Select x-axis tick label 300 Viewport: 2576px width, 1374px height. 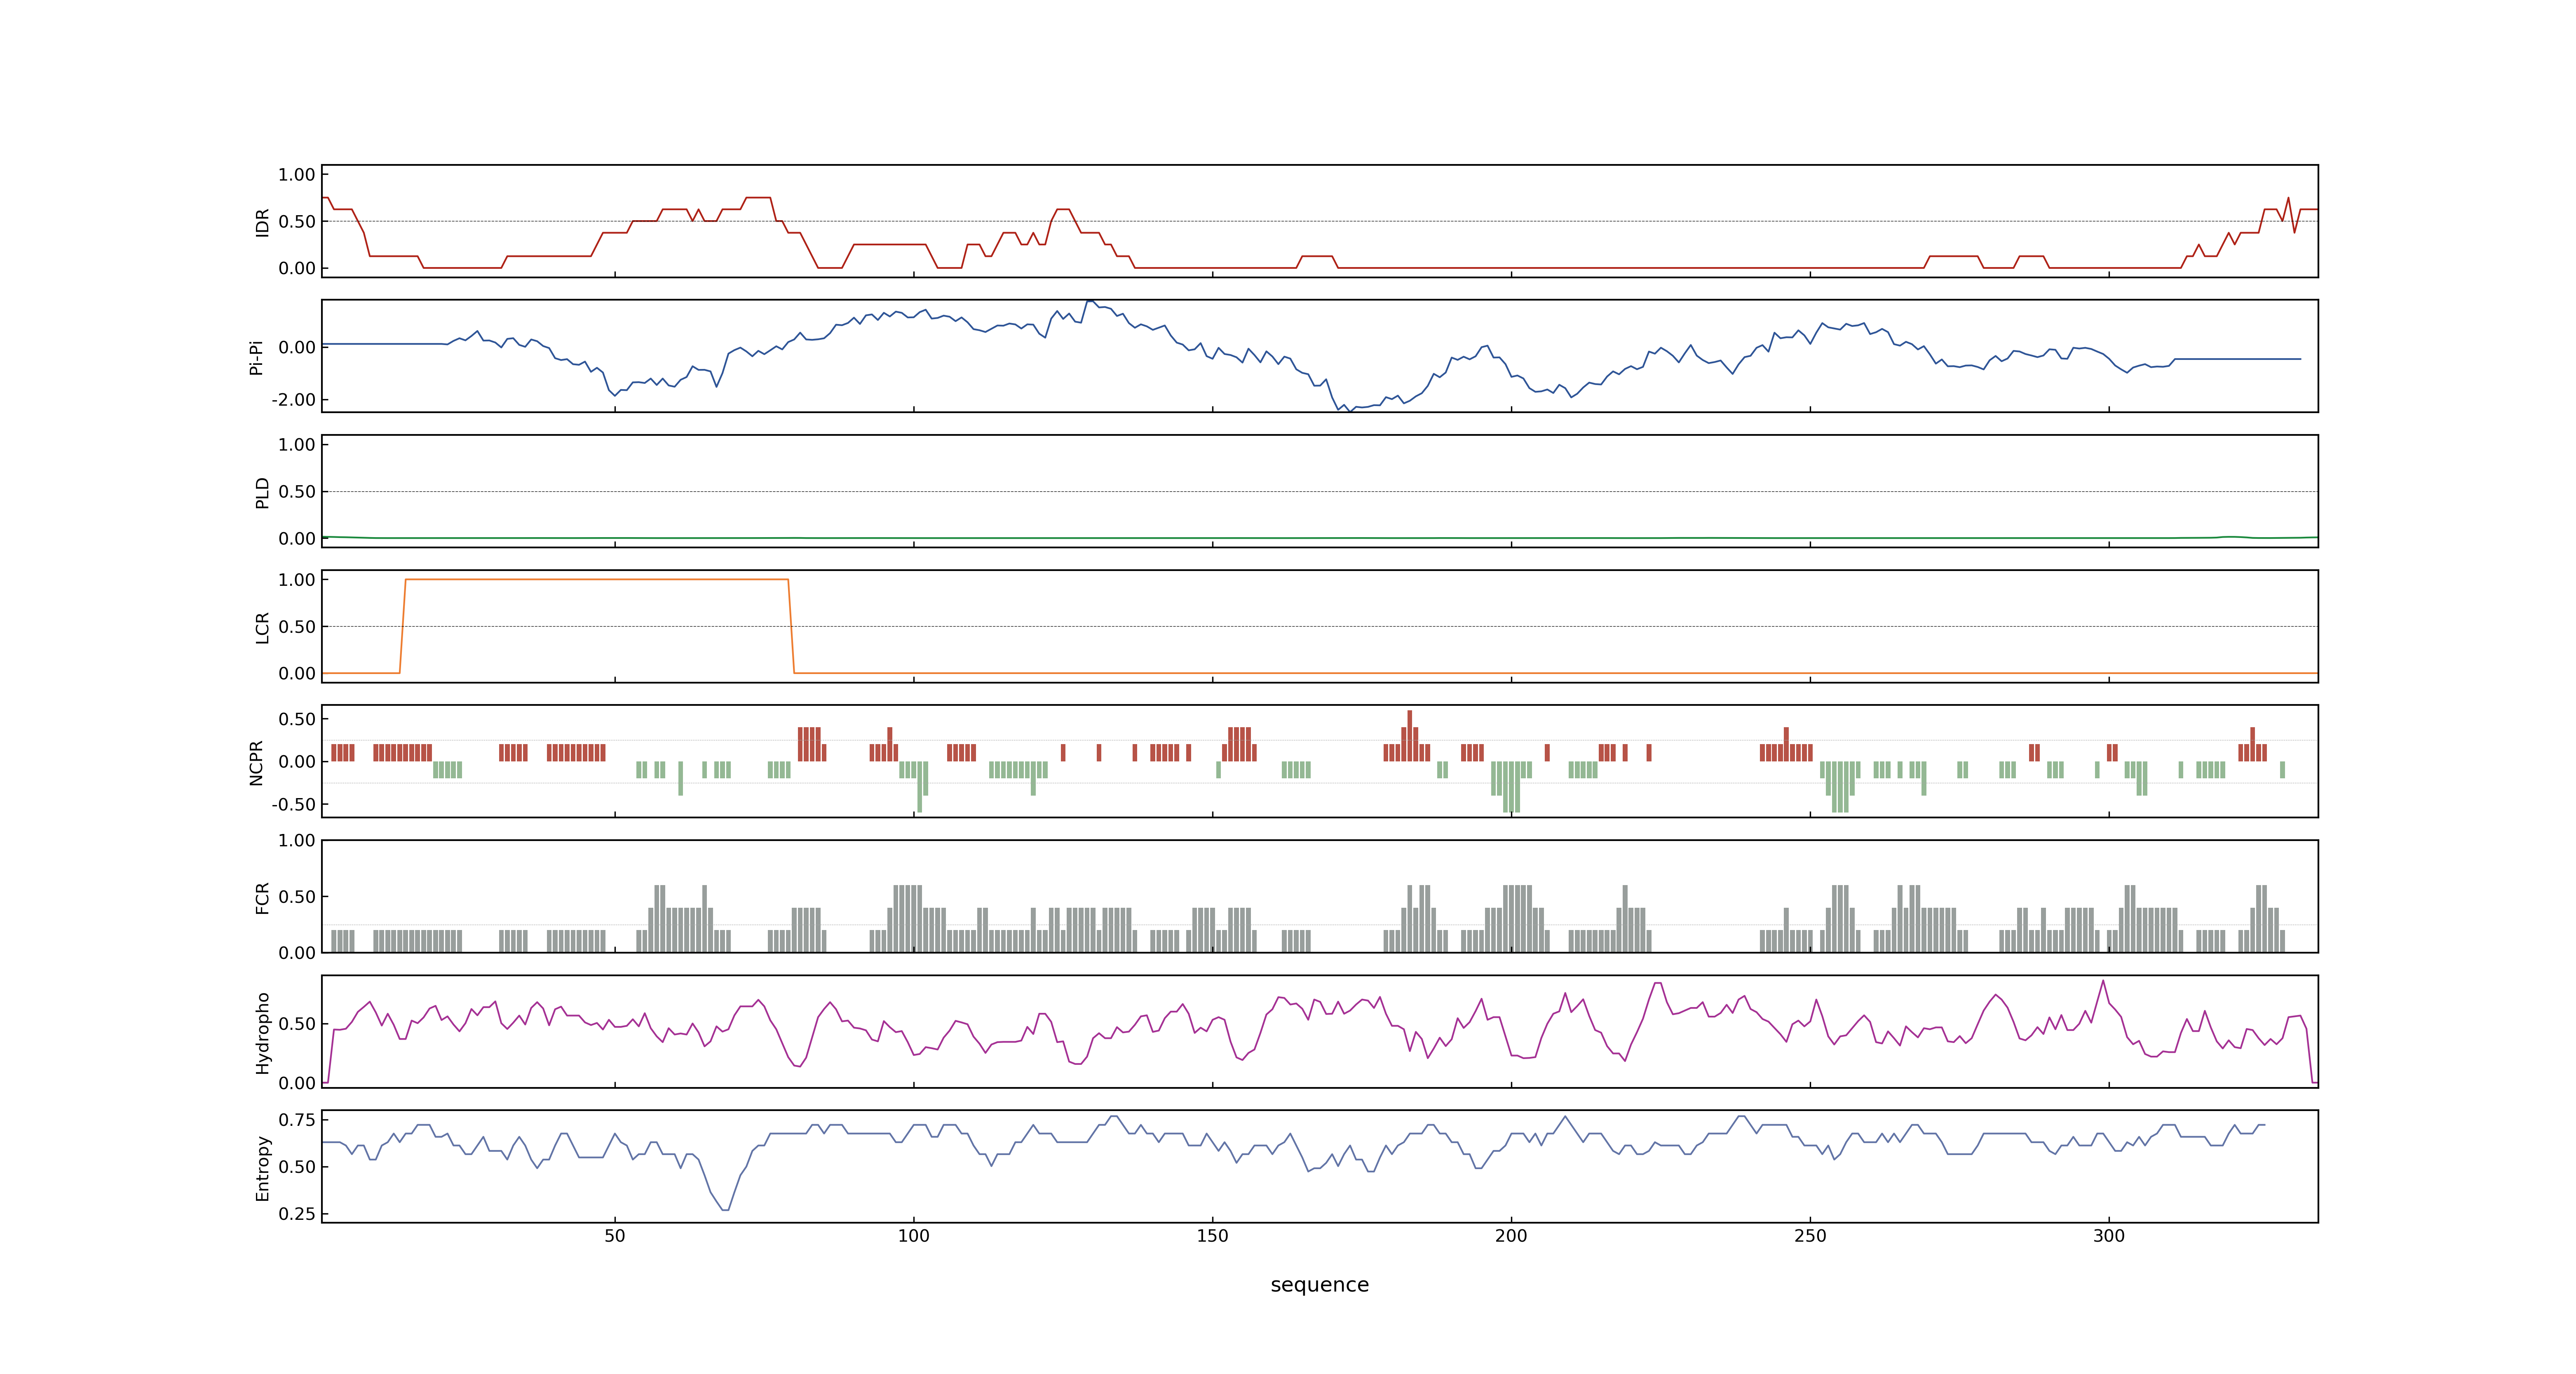2109,1236
